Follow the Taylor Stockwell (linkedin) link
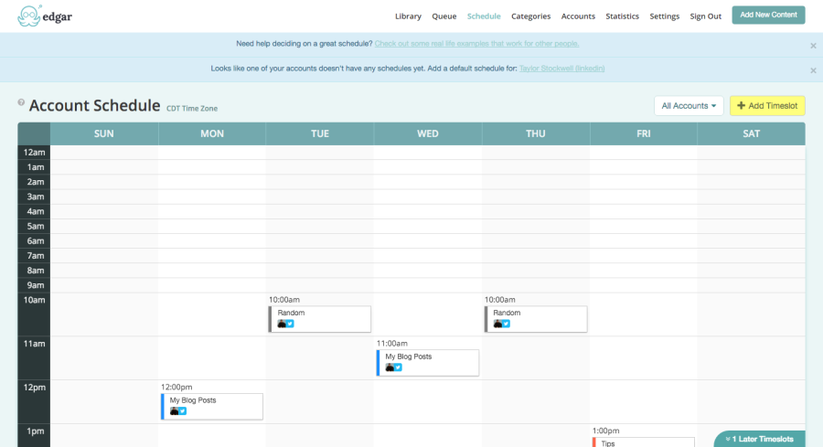The image size is (823, 447). pos(561,69)
